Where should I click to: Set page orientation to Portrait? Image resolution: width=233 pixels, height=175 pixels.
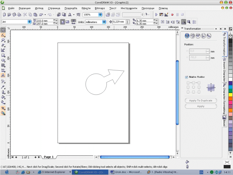click(63, 22)
